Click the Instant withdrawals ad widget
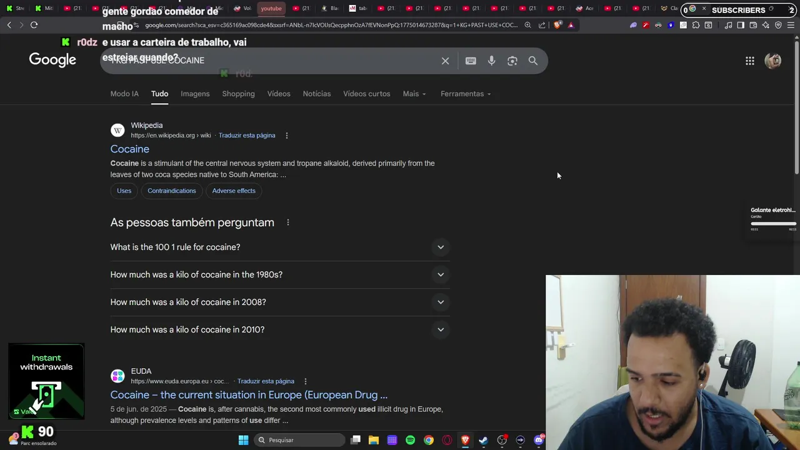800x450 pixels. (46, 381)
